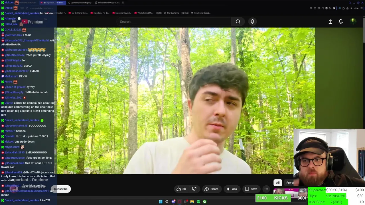Select the All filter chip

pyautogui.click(x=278, y=183)
